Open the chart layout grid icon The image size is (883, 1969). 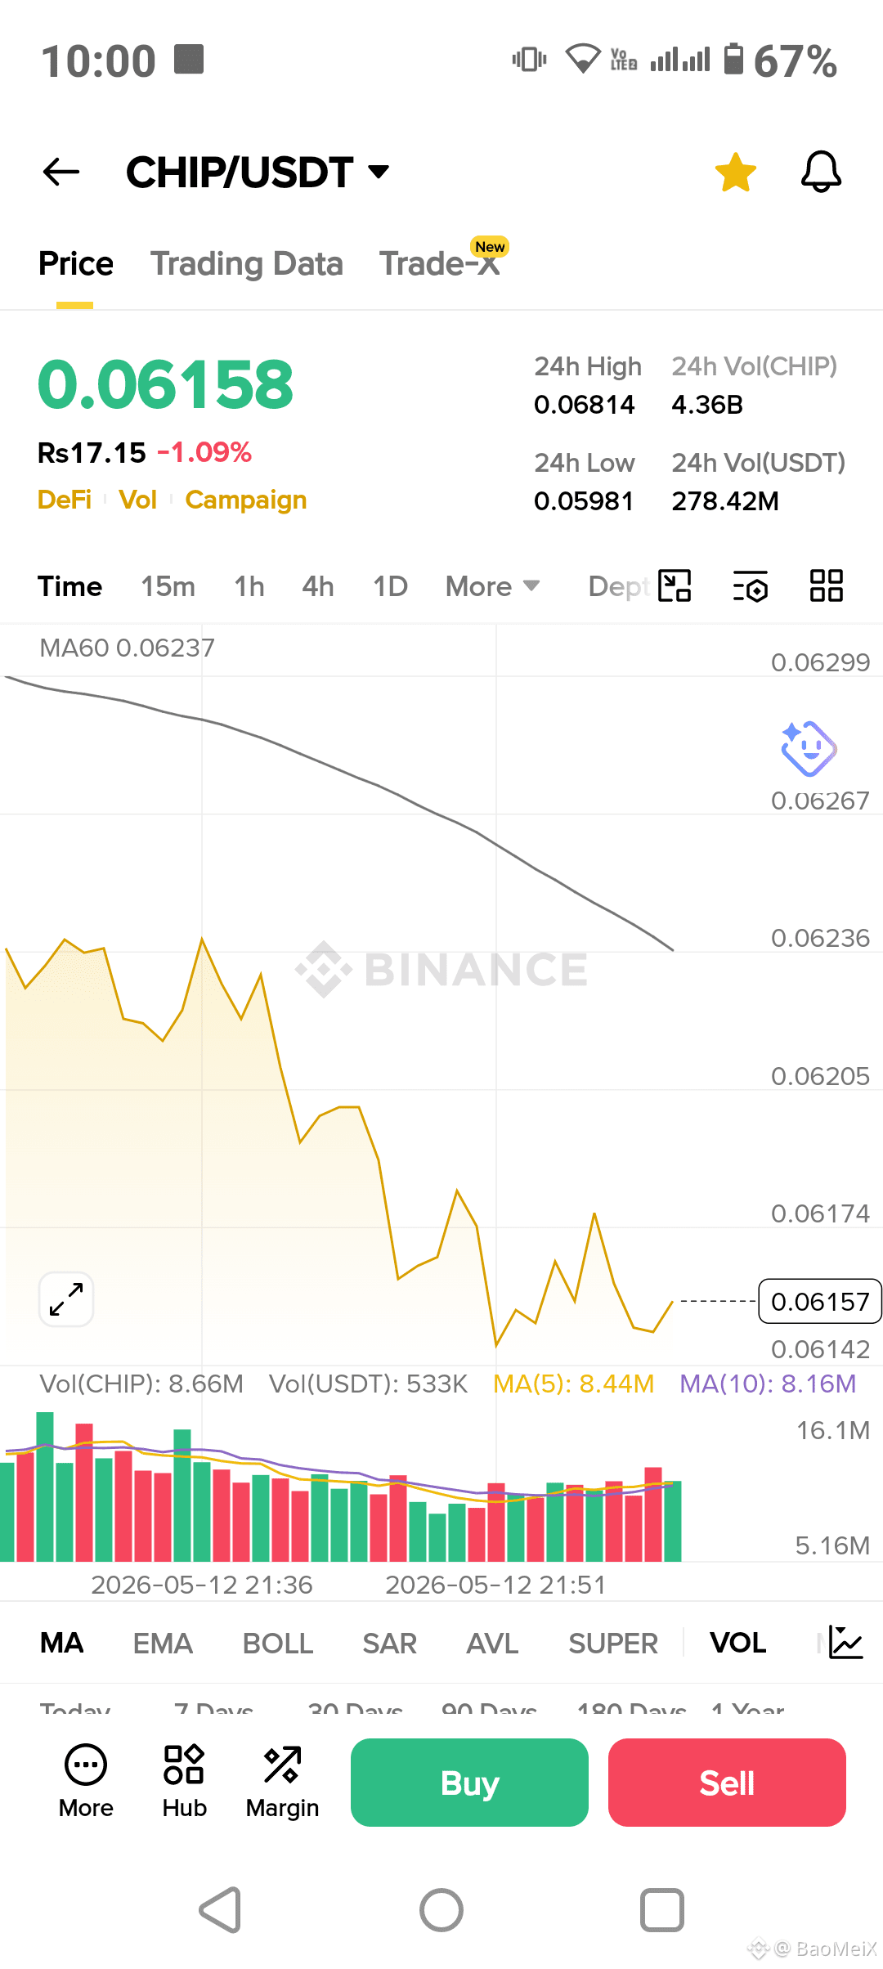point(827,586)
